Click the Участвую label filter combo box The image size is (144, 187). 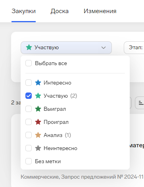click(66, 48)
